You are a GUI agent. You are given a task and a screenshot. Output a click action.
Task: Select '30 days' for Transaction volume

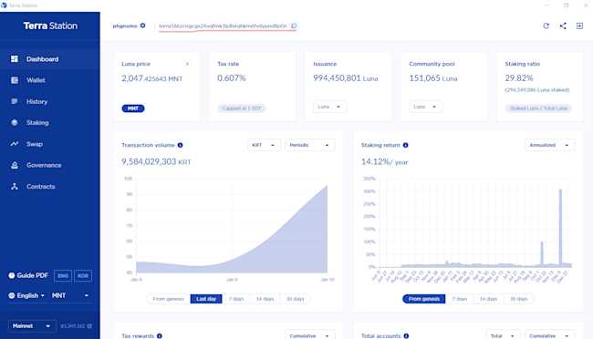coord(296,299)
